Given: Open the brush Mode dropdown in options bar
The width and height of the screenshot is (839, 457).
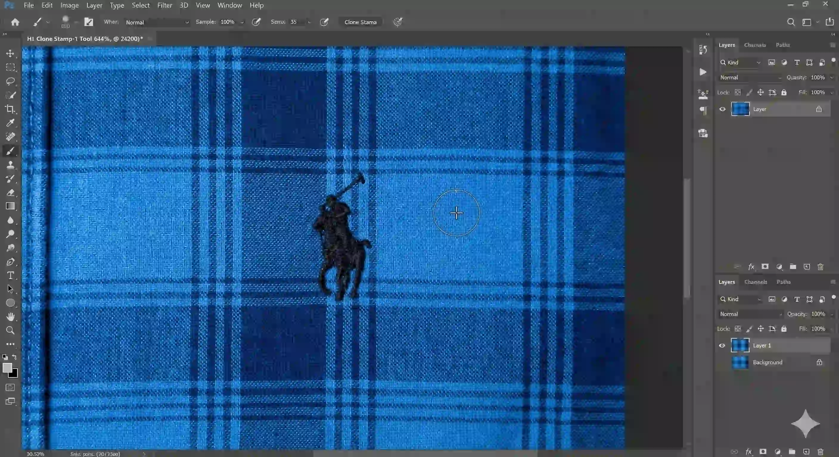Looking at the screenshot, I should click(x=156, y=22).
